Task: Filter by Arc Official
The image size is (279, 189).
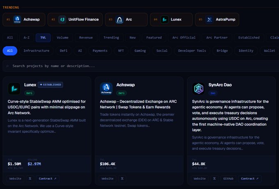Action: coord(184,38)
